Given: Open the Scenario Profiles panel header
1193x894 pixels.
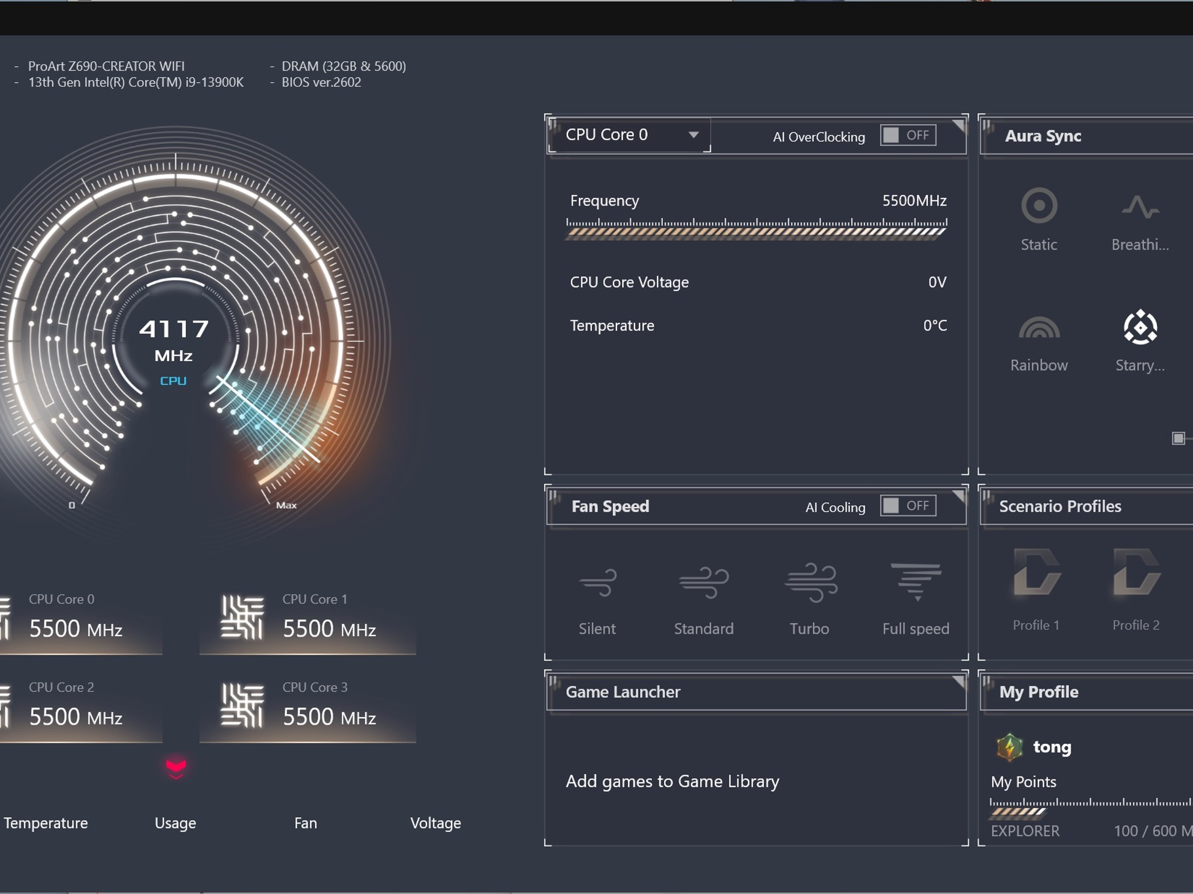Looking at the screenshot, I should click(1087, 506).
